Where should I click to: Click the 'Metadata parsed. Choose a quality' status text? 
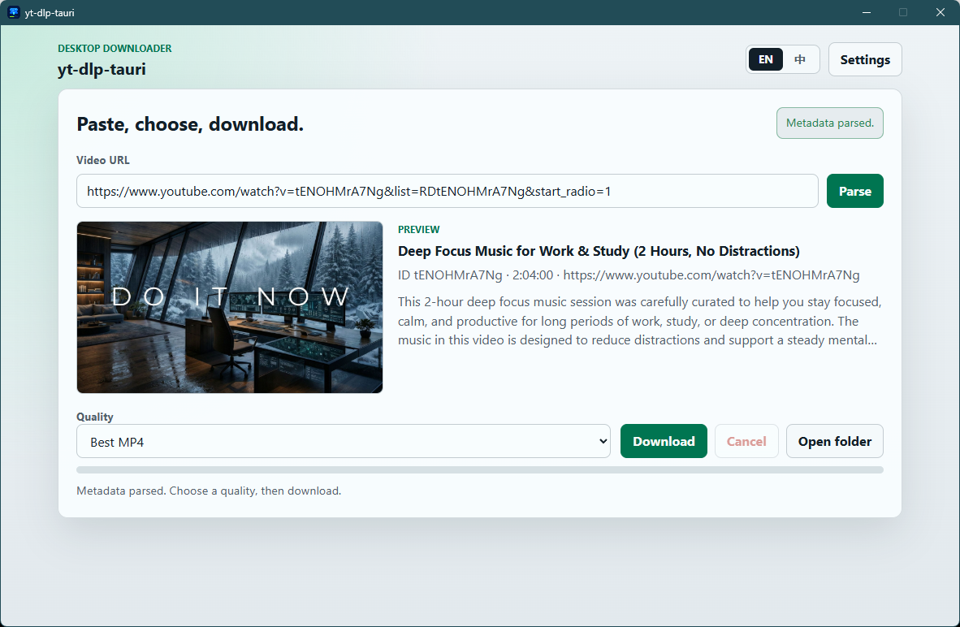pos(209,491)
